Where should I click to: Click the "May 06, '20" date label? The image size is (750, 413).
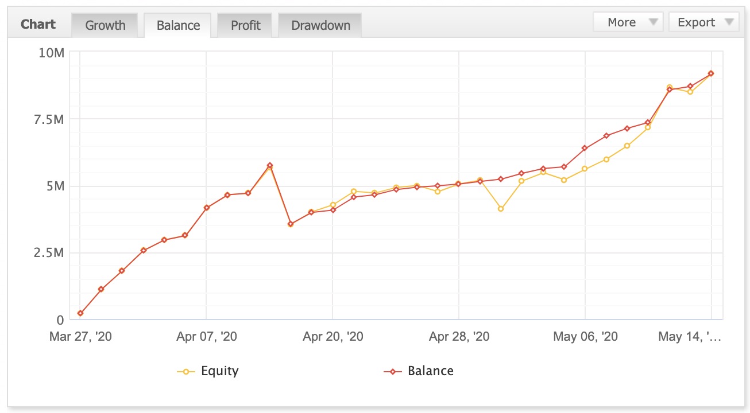pos(585,336)
